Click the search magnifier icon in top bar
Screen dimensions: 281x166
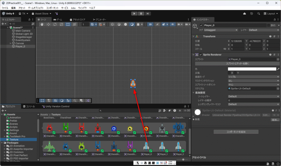click(x=258, y=13)
